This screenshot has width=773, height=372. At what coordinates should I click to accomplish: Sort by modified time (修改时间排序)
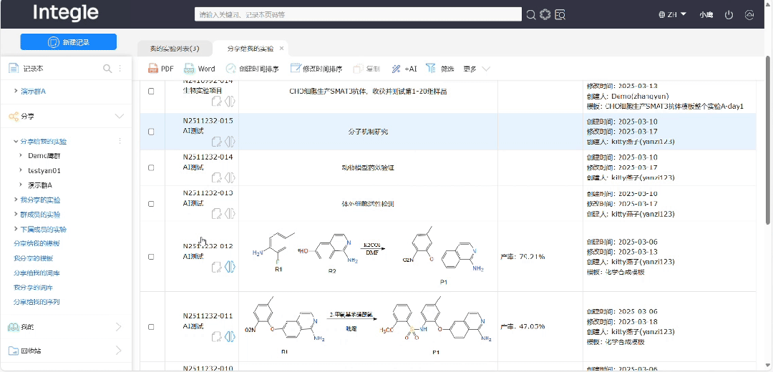pyautogui.click(x=316, y=69)
